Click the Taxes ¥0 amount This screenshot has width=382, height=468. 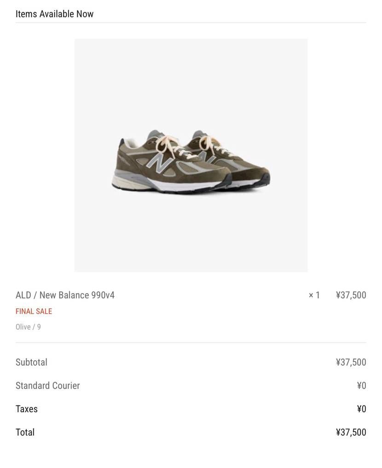(x=361, y=409)
